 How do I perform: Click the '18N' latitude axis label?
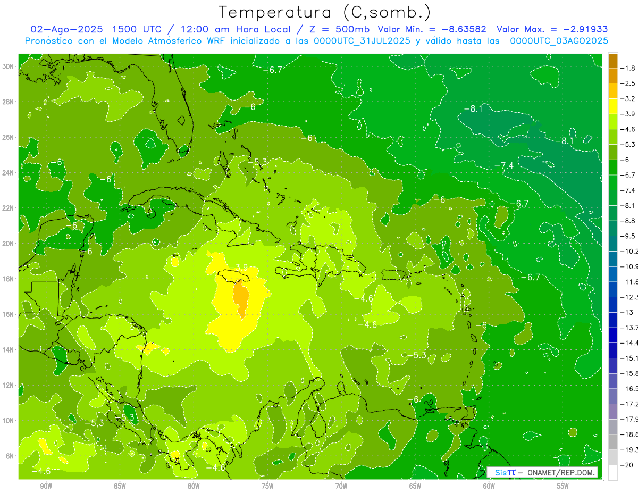click(7, 279)
